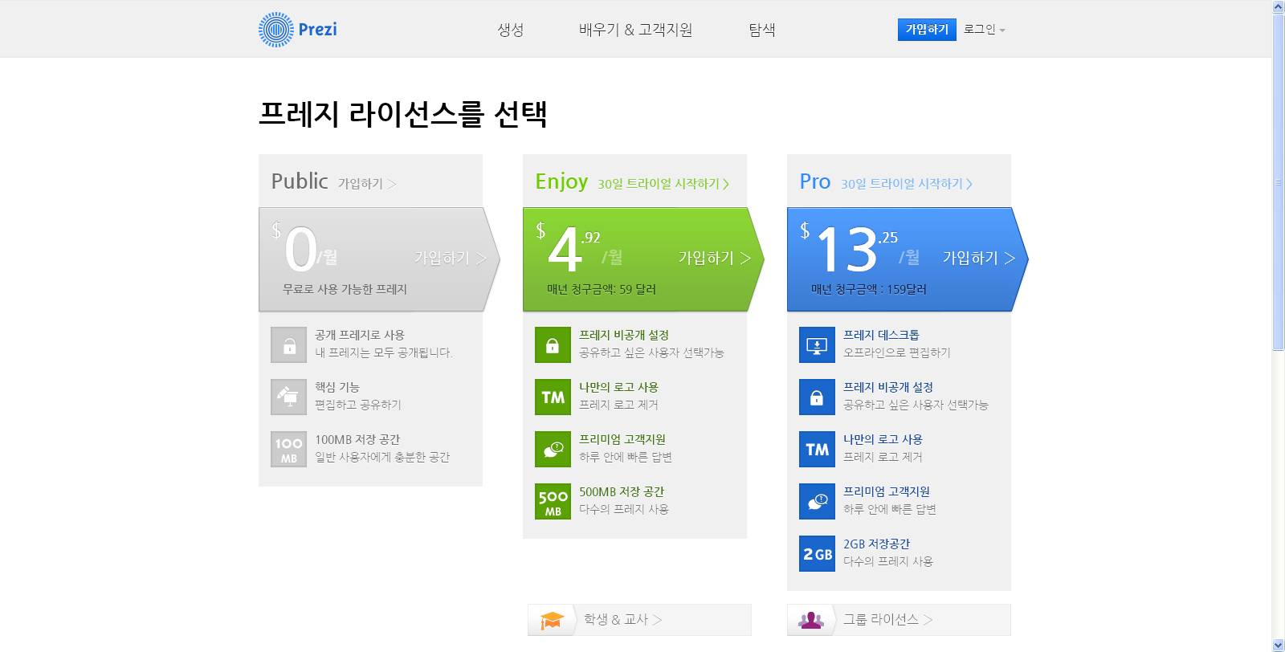Viewport: 1285px width, 652px height.
Task: Click the scrollbar down arrow
Action: tap(1279, 646)
